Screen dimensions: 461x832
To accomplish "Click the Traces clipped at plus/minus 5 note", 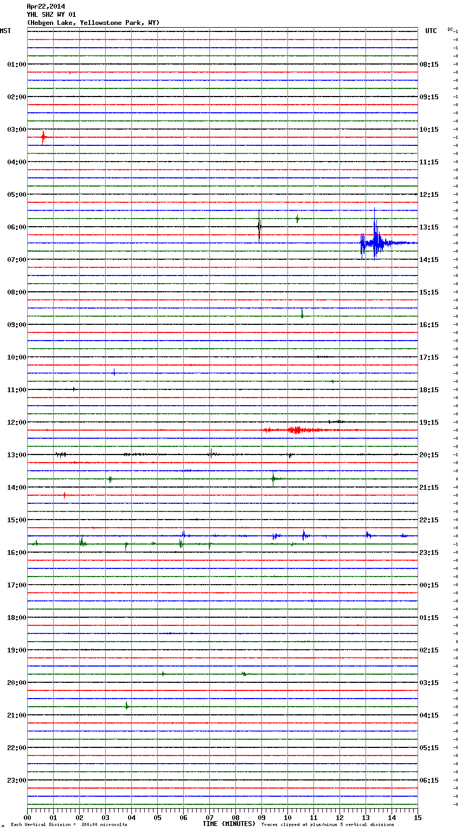I will pos(328,825).
